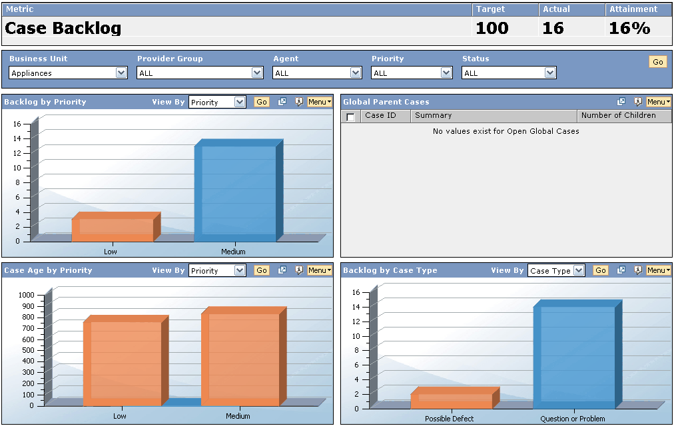674x428 pixels.
Task: Click the info icon on Case Age by Priority
Action: (x=298, y=270)
